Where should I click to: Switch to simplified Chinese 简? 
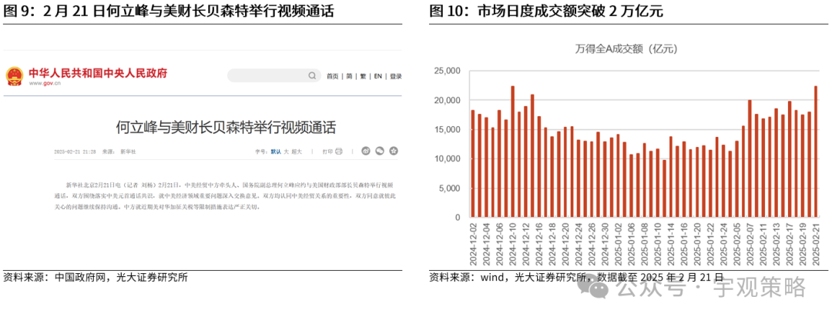click(x=349, y=76)
